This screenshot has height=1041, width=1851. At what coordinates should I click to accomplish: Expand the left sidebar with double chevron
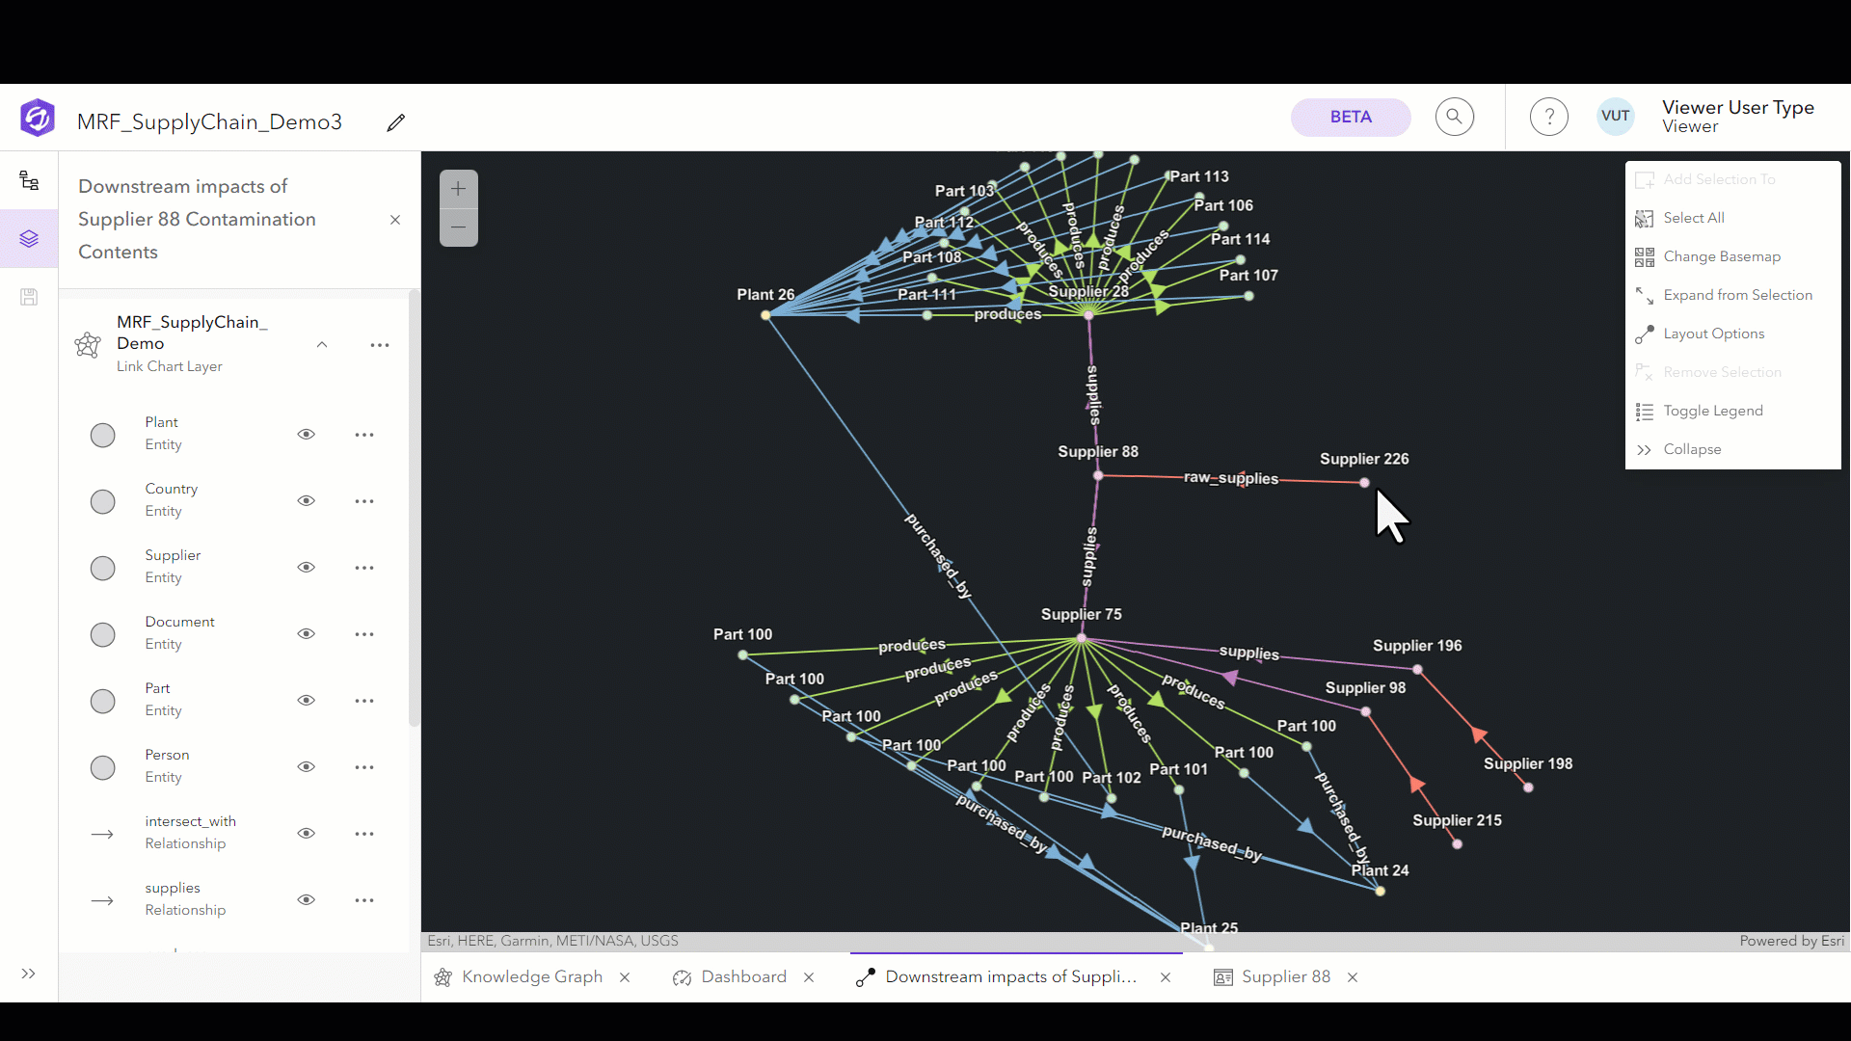coord(29,974)
